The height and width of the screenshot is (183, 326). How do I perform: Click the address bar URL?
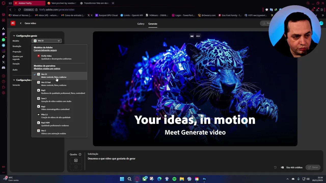(x=57, y=10)
